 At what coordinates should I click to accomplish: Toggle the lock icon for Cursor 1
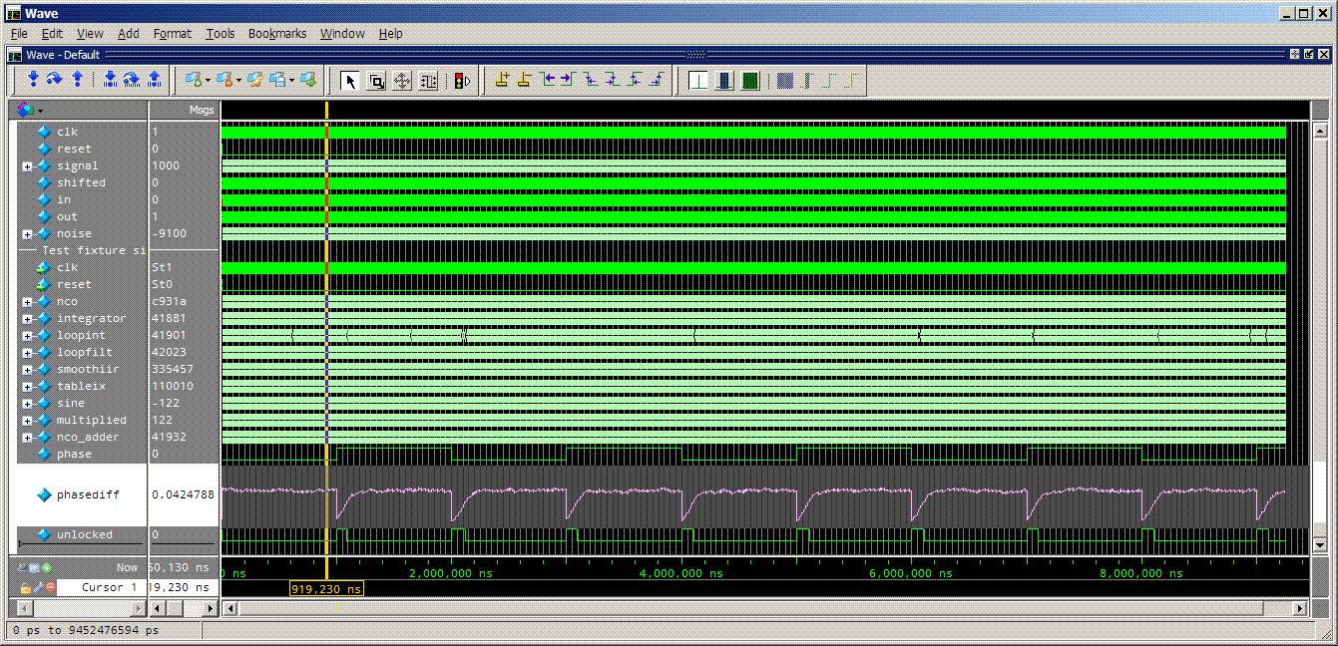coord(25,588)
